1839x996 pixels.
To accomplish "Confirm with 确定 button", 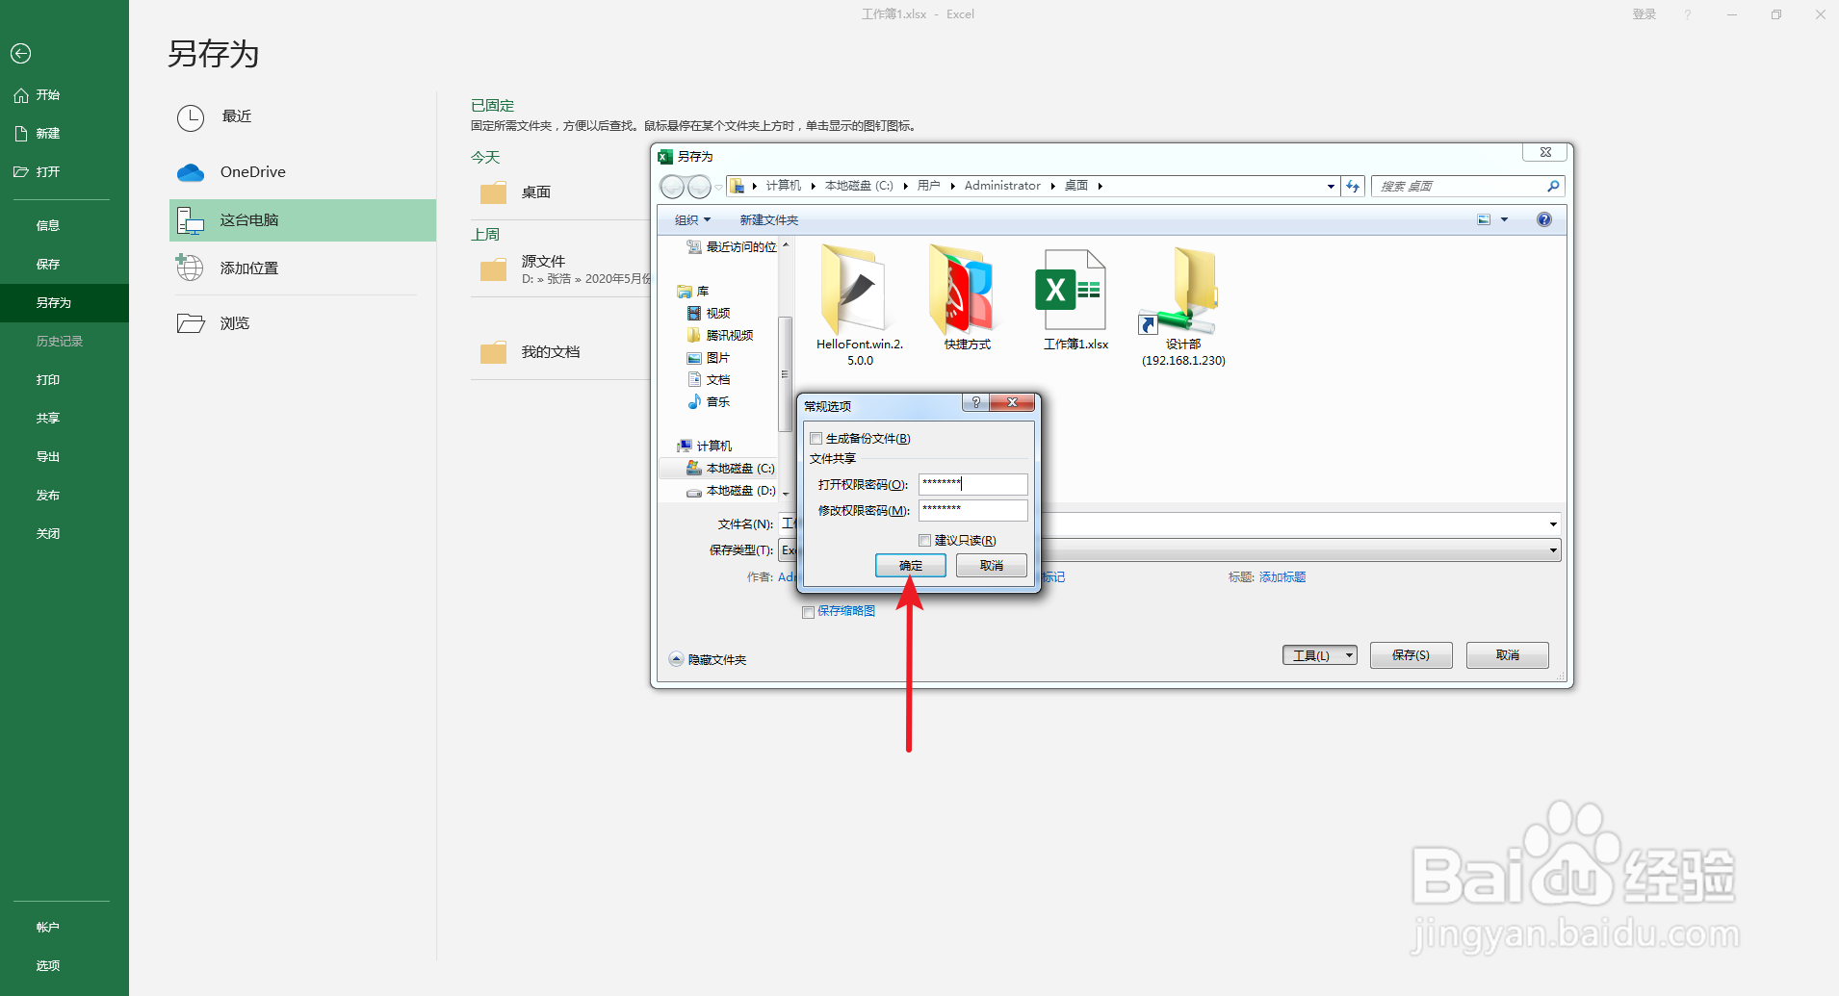I will [x=910, y=566].
